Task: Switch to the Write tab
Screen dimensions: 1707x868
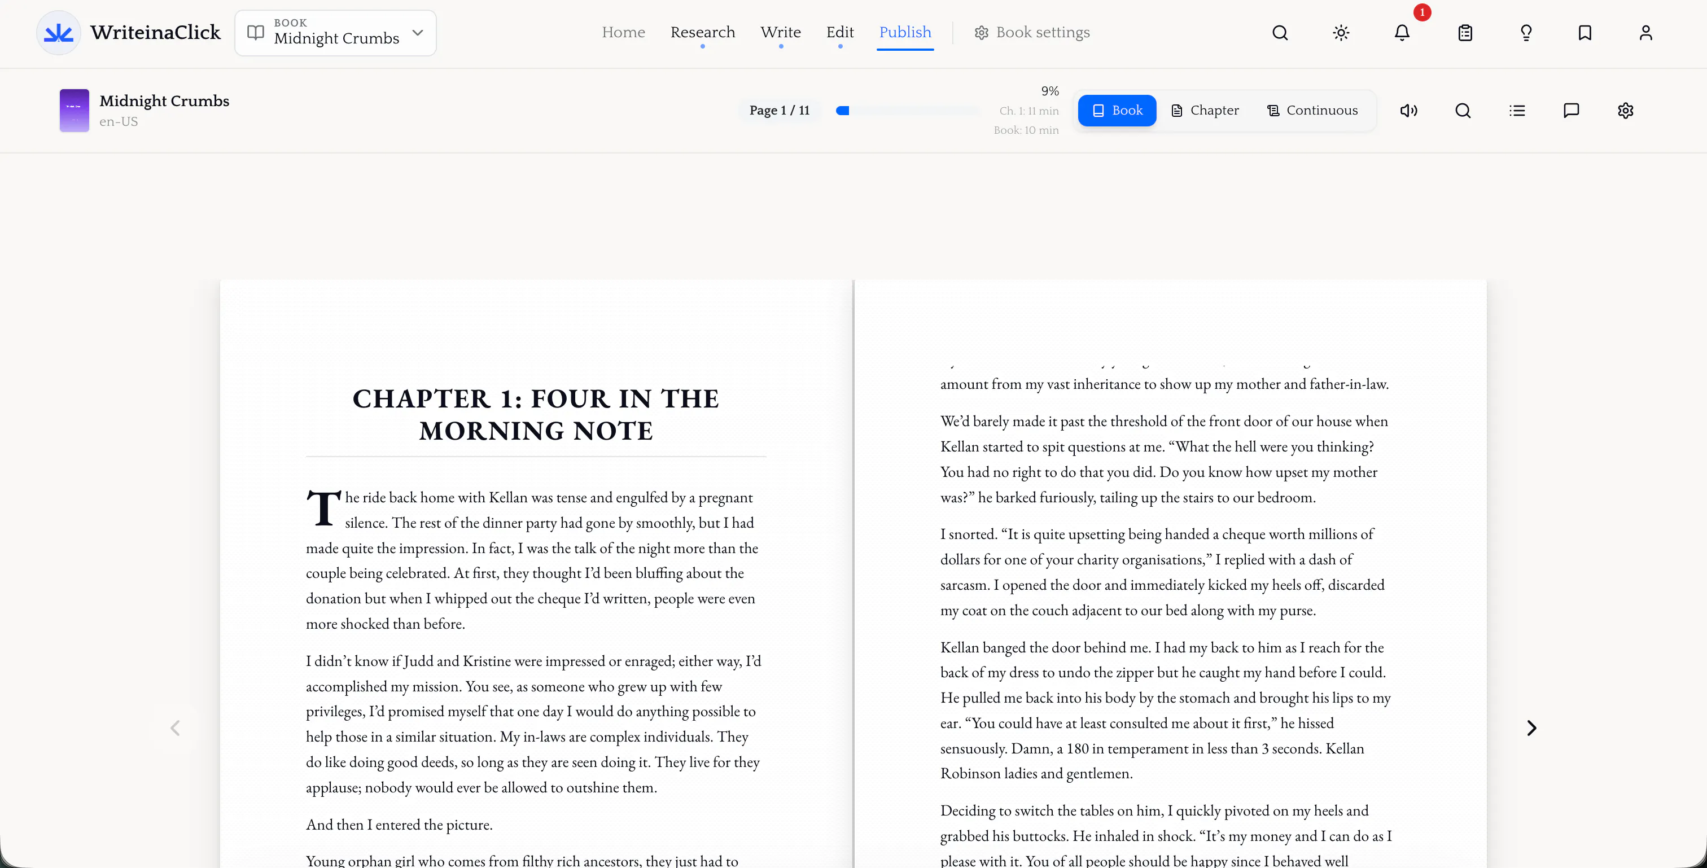Action: pyautogui.click(x=781, y=32)
